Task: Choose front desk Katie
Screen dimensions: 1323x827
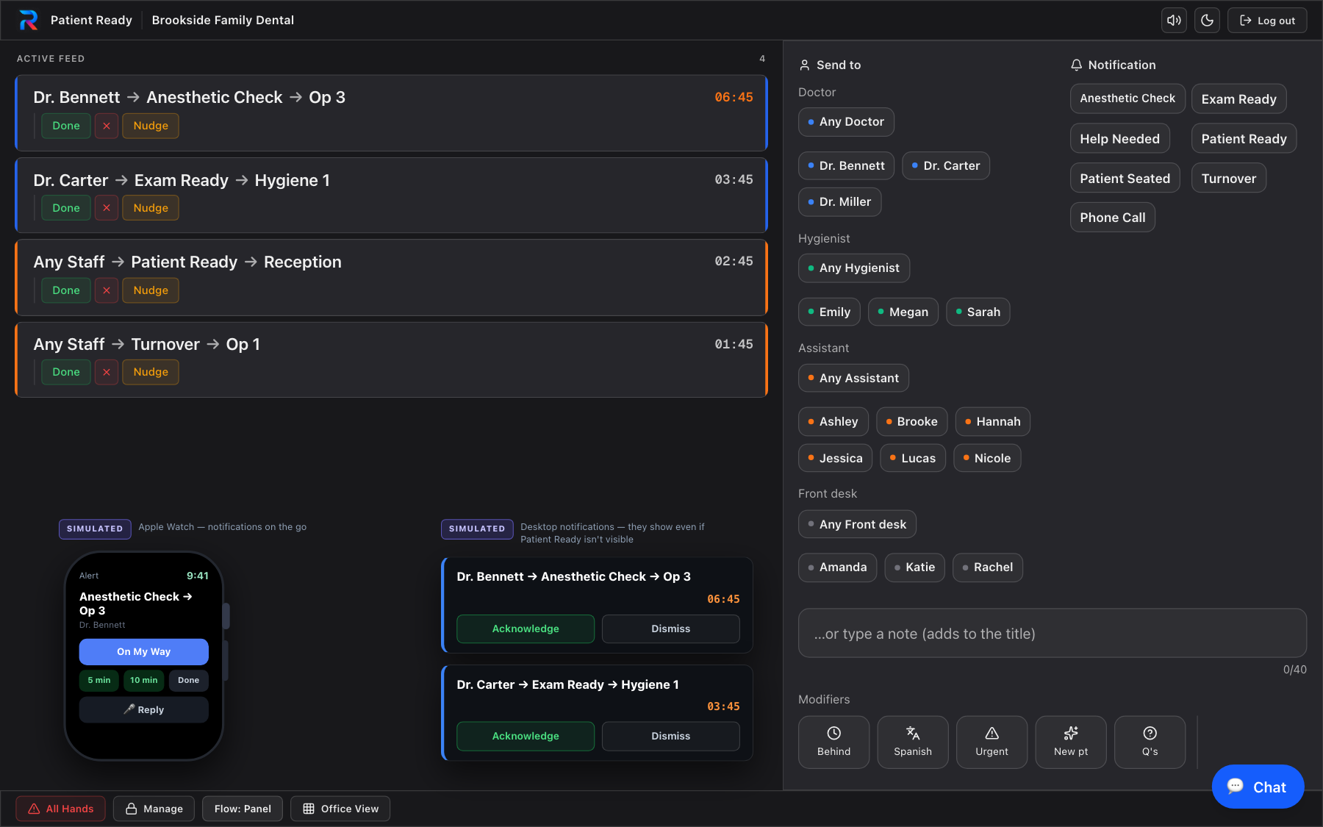Action: click(914, 568)
